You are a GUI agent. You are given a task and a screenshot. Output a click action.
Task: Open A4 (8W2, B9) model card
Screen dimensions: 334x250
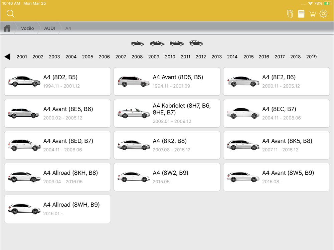(167, 177)
